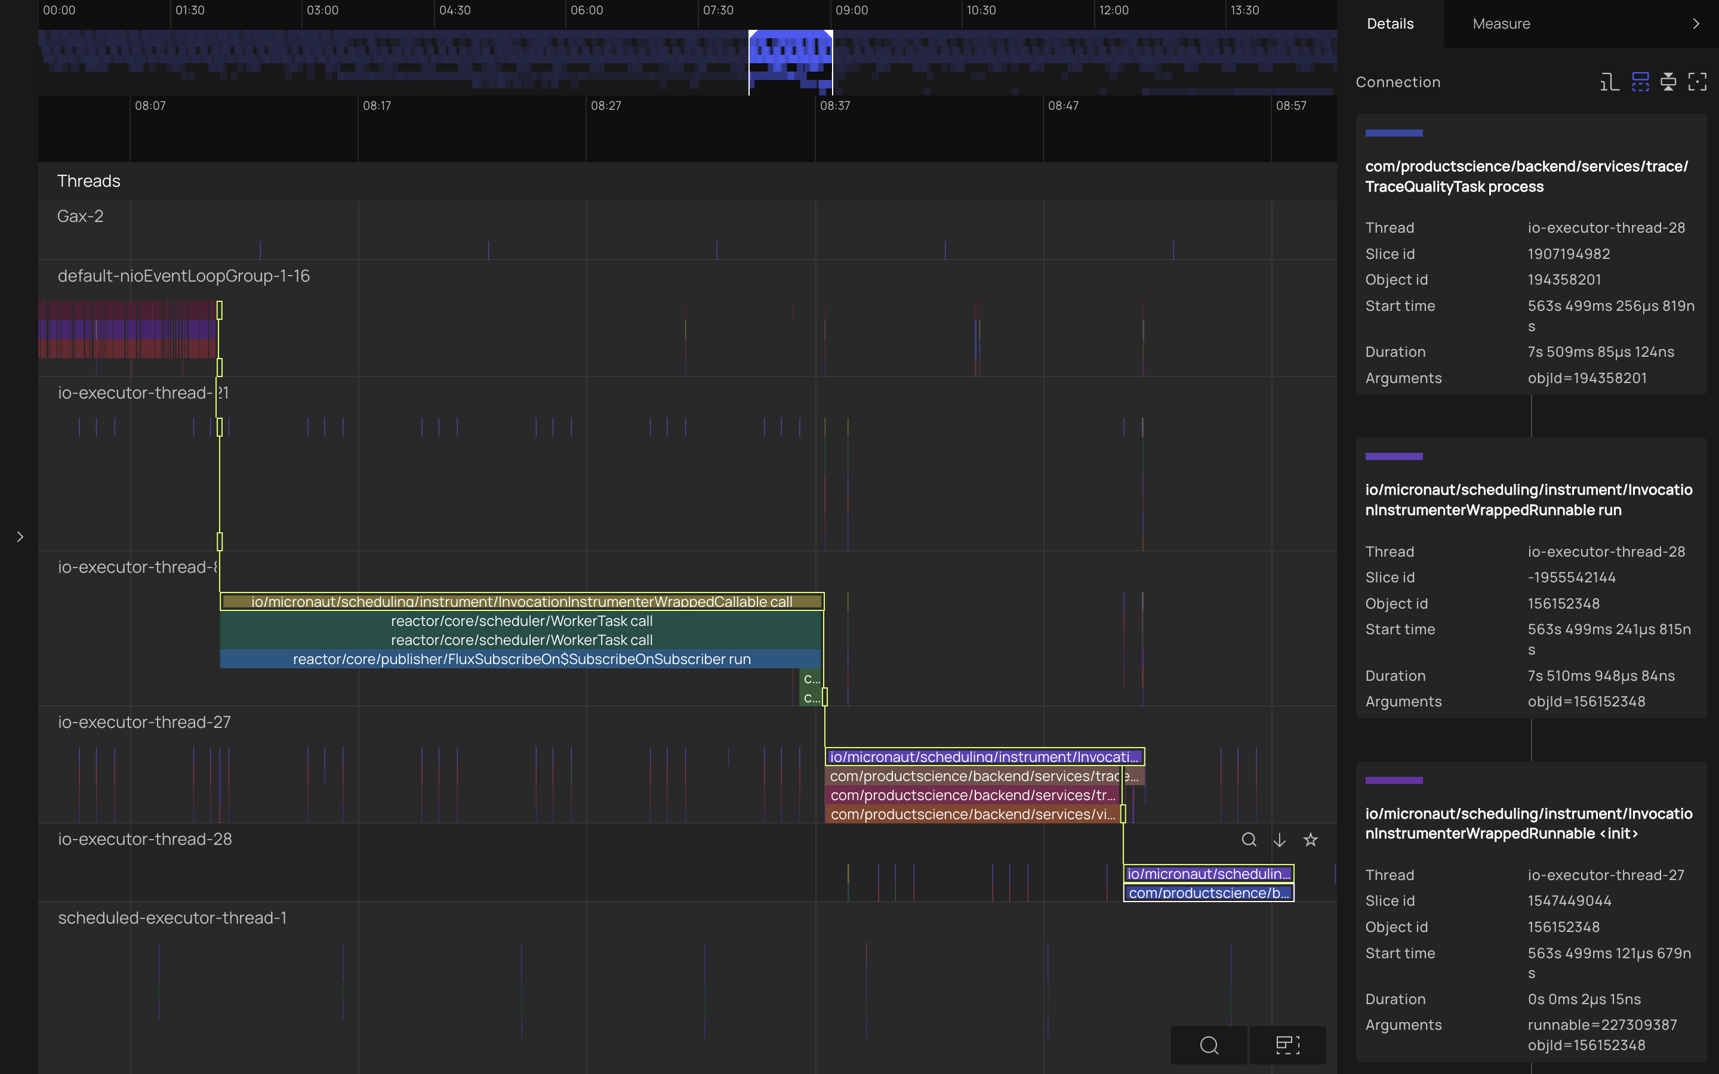Click the highlighted window in overview minimap
The width and height of the screenshot is (1719, 1074).
[x=790, y=62]
